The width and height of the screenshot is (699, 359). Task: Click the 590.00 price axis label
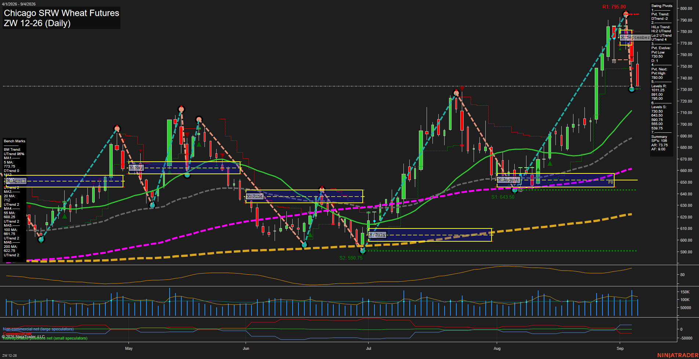[x=686, y=252]
